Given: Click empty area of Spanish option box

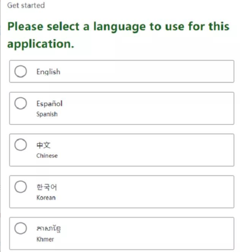Looking at the screenshot, I should pos(152,108).
